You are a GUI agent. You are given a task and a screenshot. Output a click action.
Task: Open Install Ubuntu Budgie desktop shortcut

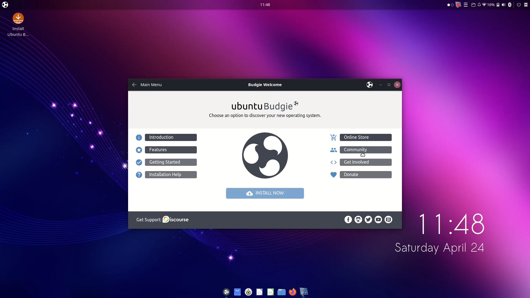[18, 25]
